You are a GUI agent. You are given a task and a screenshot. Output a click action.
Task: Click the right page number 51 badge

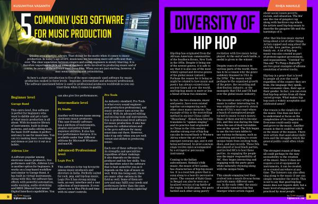[x=312, y=197]
